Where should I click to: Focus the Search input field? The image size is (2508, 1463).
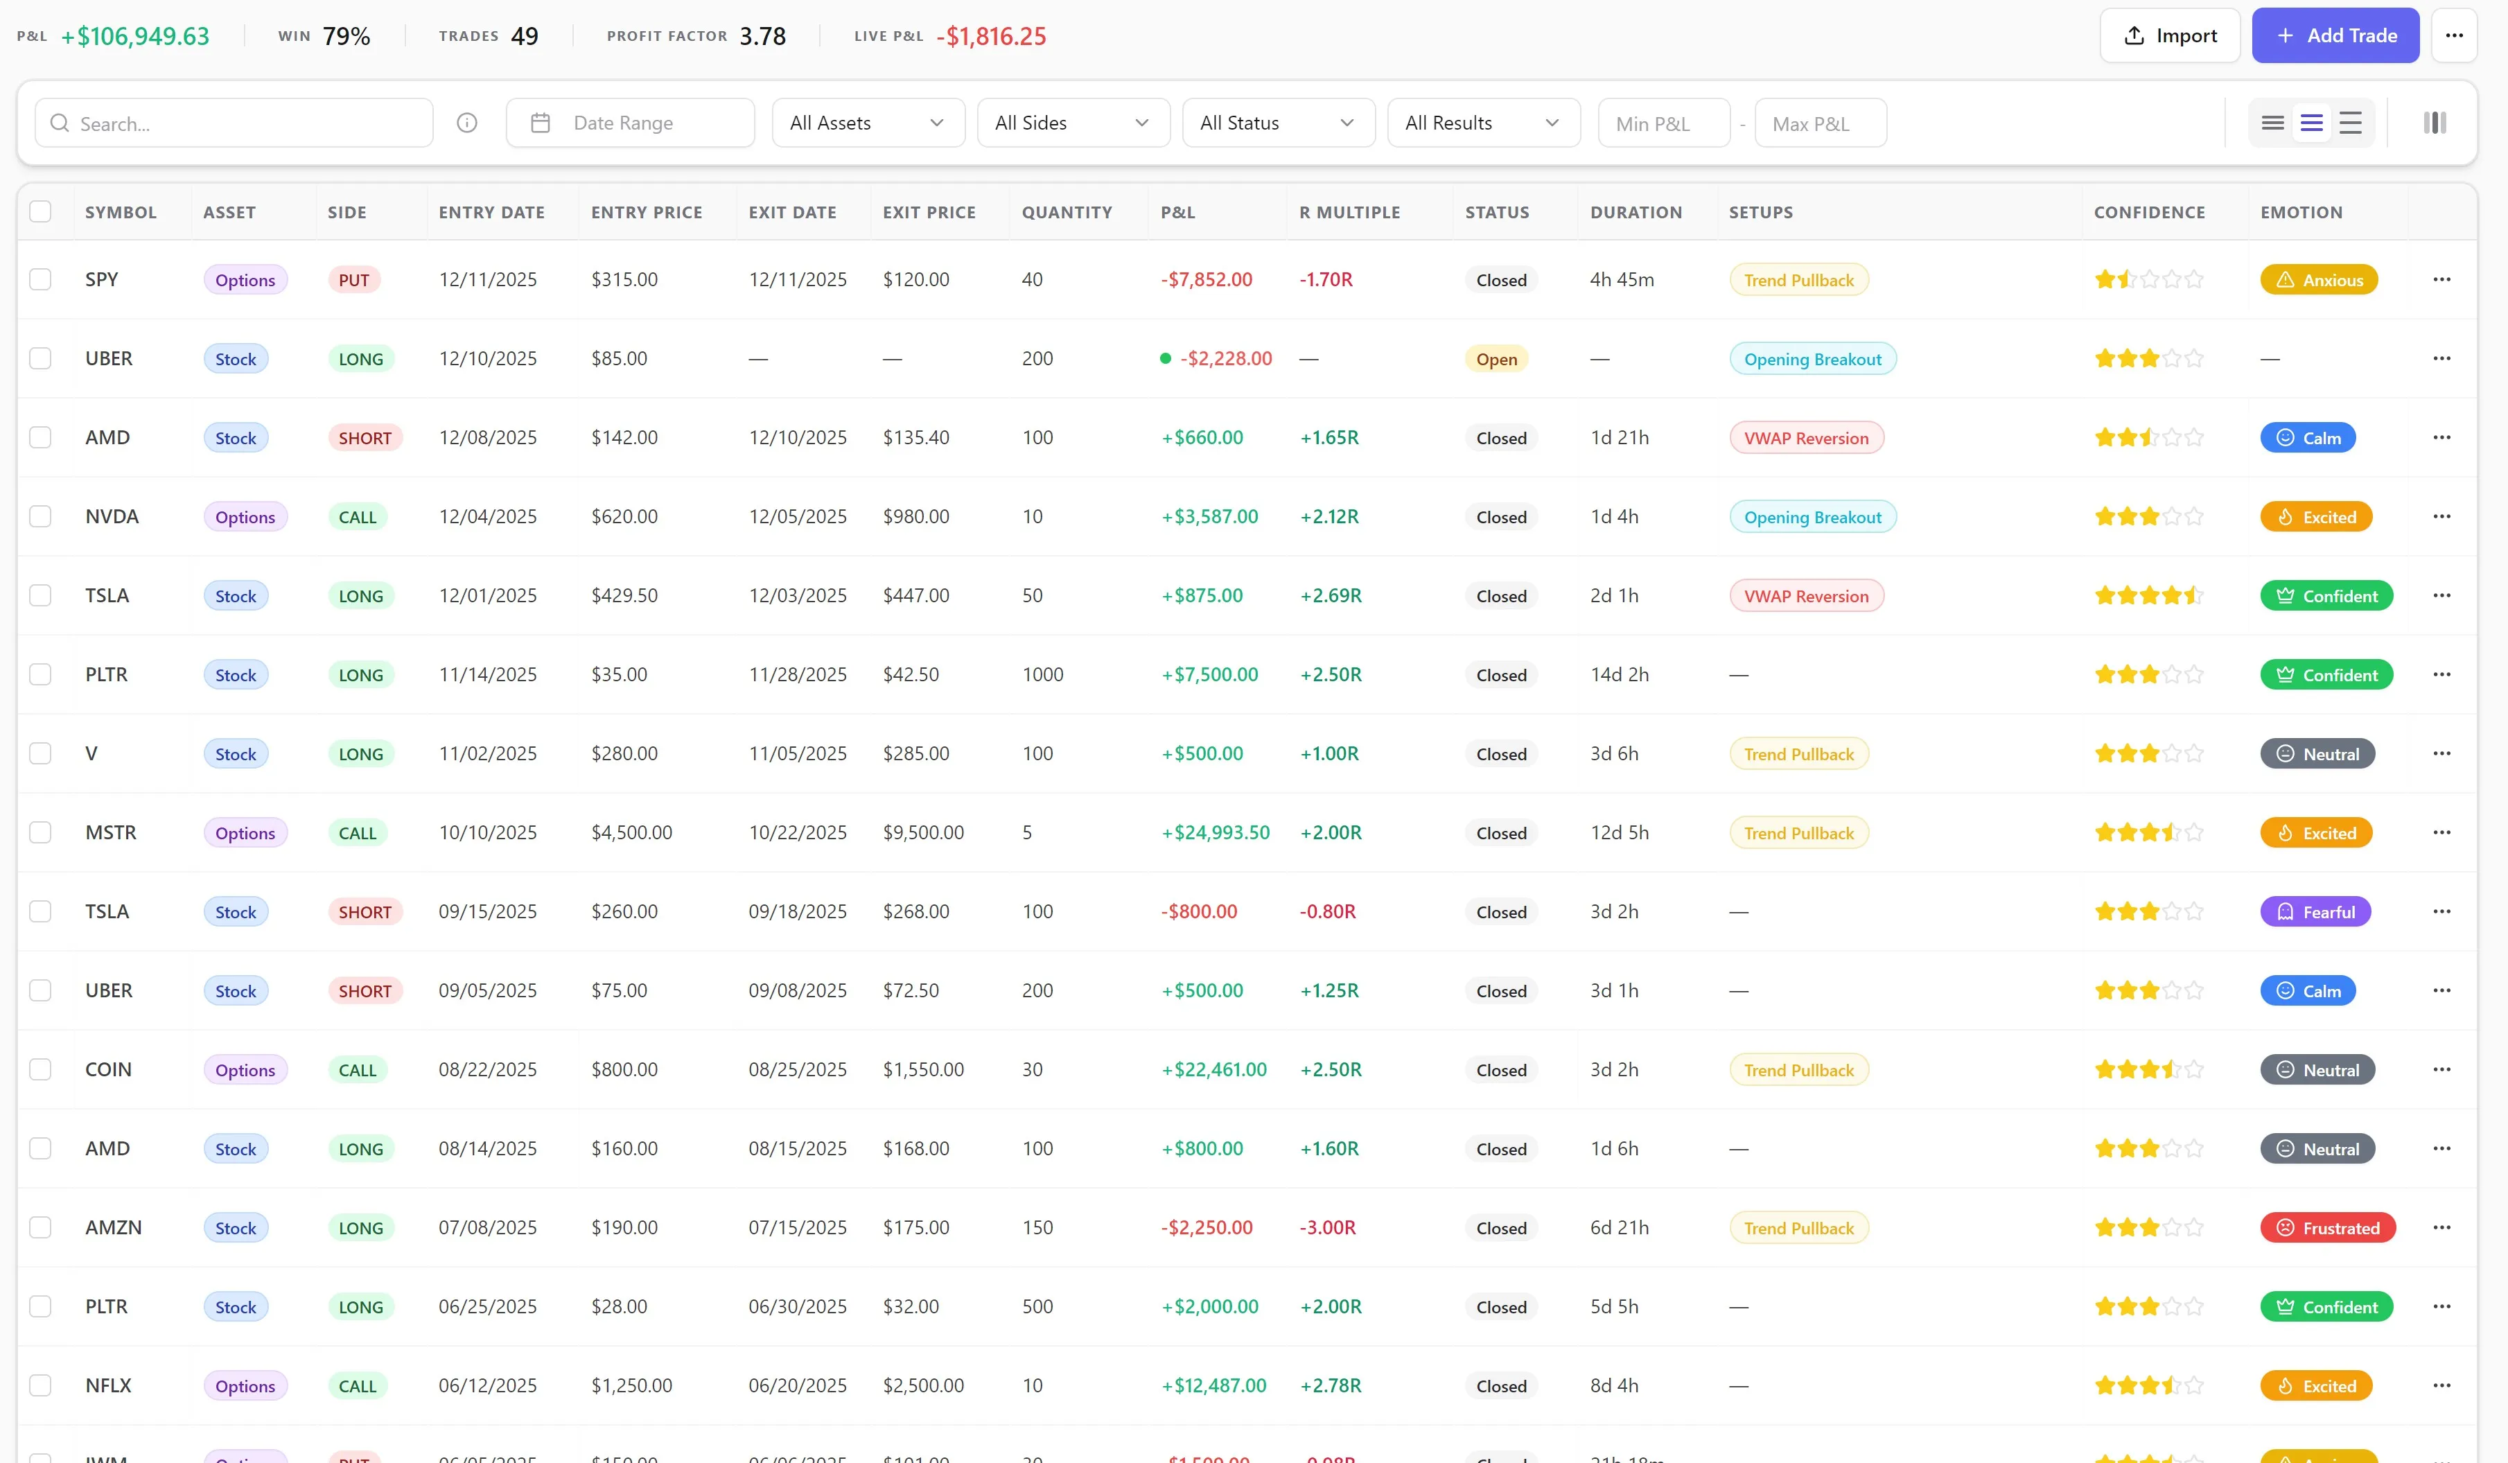point(234,123)
